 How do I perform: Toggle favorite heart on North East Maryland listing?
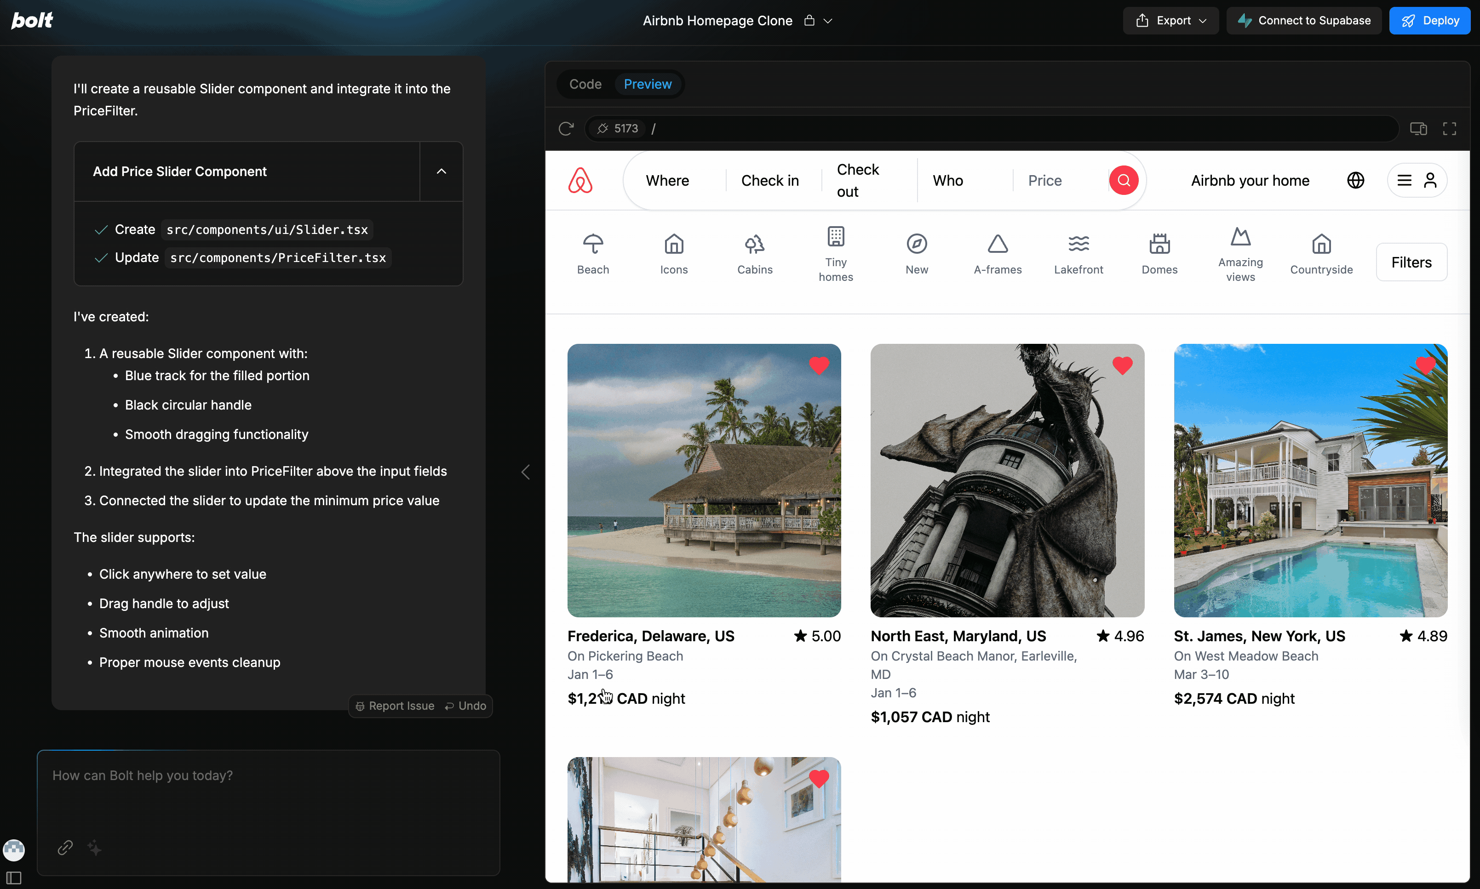[1122, 365]
